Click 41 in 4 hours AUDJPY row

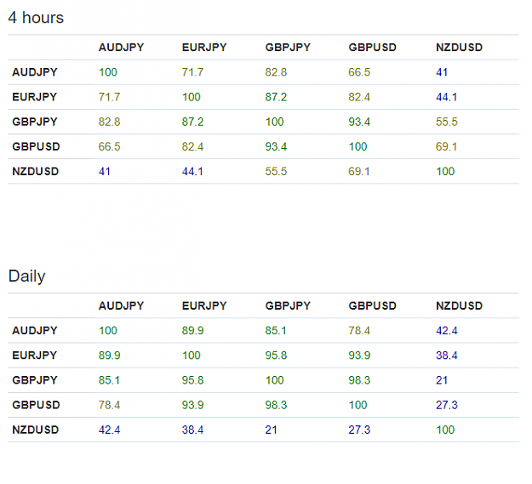pos(442,72)
